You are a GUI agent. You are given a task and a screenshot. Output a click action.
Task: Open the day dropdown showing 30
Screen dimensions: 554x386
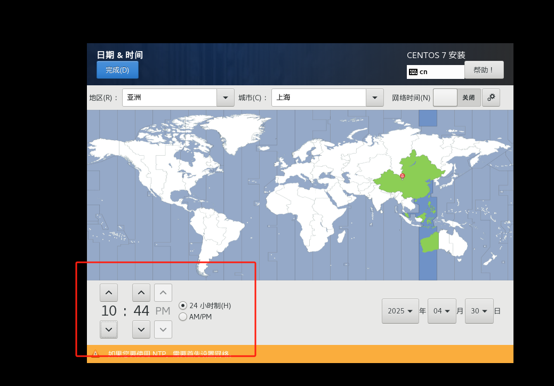coord(479,311)
